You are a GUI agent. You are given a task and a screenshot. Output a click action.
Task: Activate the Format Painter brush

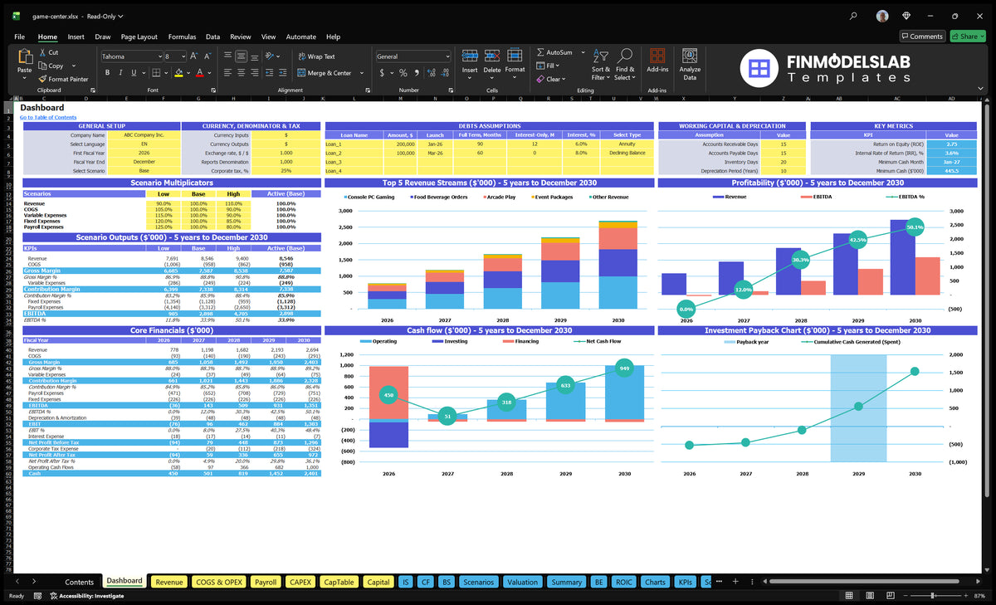click(42, 79)
